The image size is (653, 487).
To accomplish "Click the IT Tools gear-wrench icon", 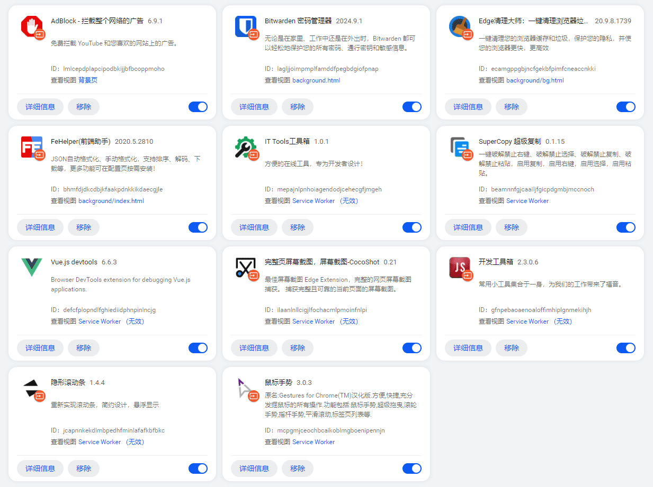I will click(246, 147).
